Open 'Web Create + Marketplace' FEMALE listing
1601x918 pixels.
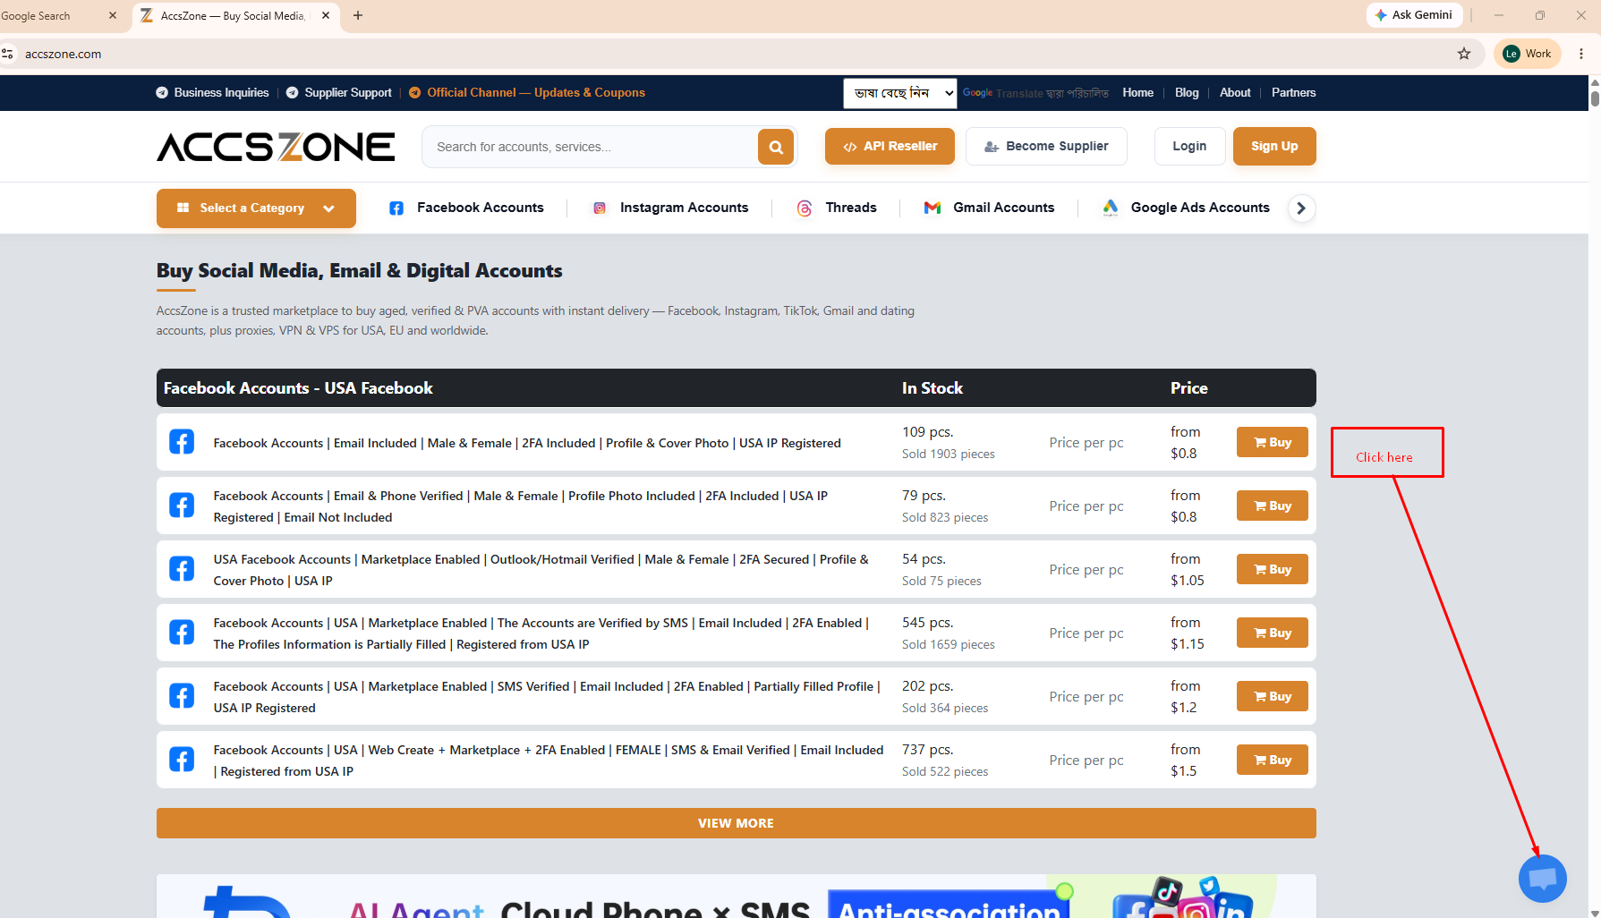point(549,761)
